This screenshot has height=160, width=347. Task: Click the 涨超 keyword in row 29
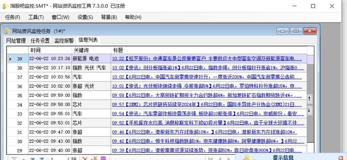(x=77, y=150)
